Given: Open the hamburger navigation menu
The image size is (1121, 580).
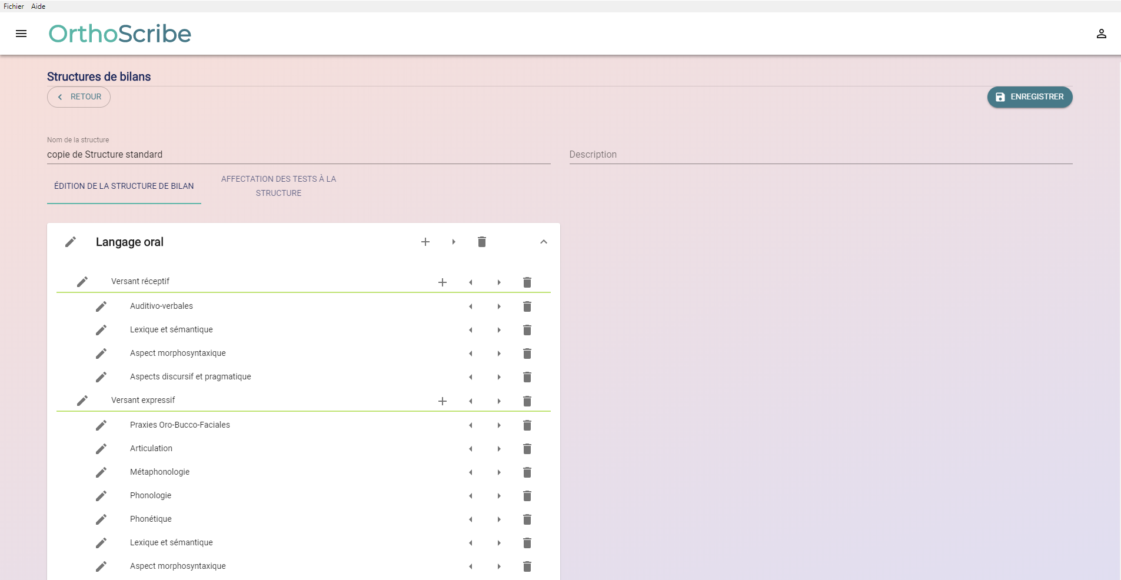Looking at the screenshot, I should coord(21,34).
